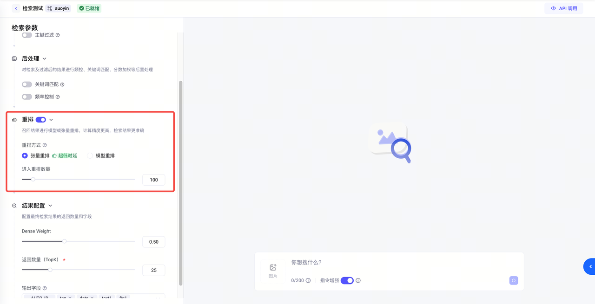Click the help icon beside 重排方式

[45, 145]
